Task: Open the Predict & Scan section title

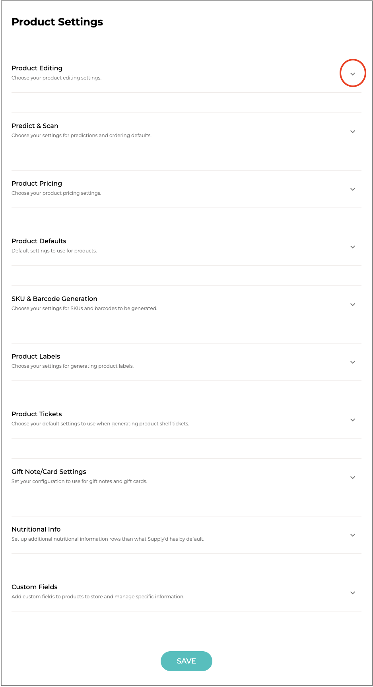Action: coord(35,126)
